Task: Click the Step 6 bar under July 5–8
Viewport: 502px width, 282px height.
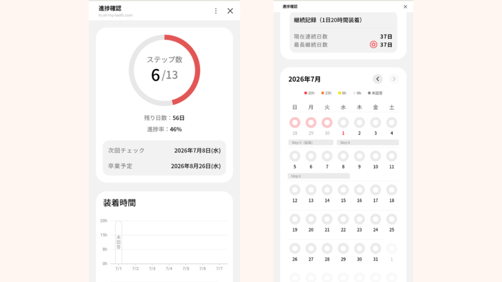Action: 319,176
